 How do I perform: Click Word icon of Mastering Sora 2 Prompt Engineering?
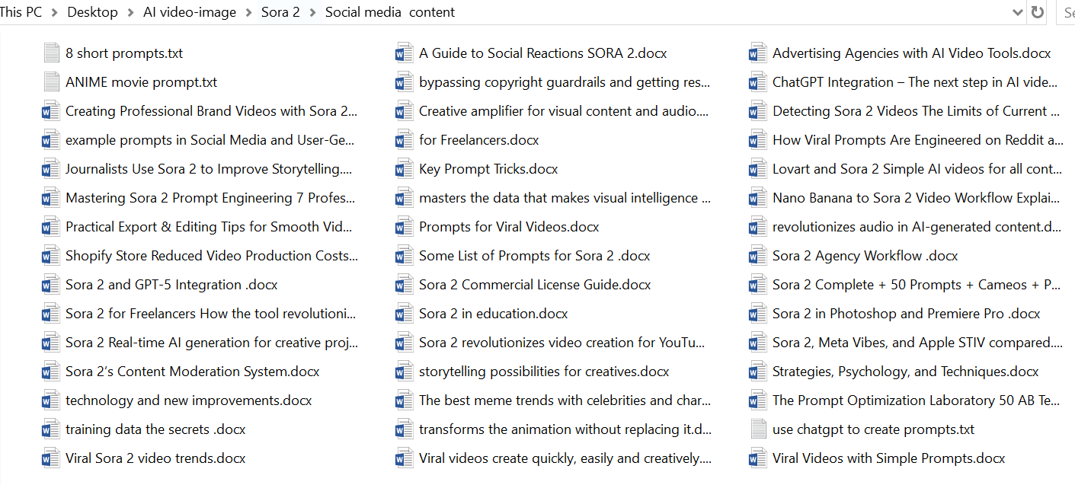coord(51,198)
